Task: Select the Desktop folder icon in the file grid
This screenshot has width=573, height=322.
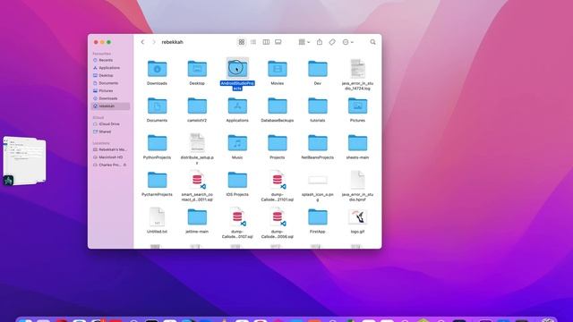Action: [197, 69]
